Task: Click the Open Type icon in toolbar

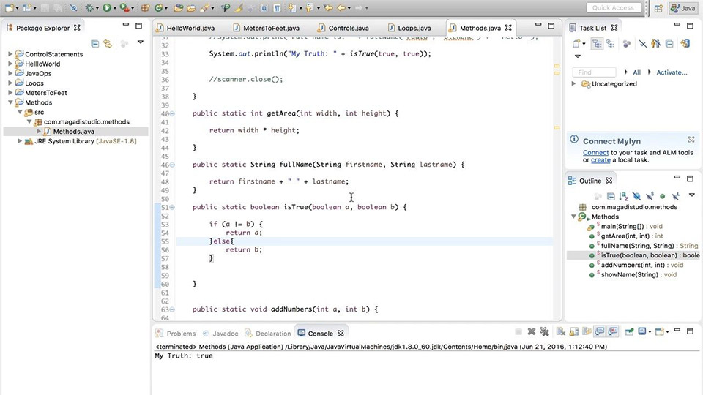Action: (179, 7)
